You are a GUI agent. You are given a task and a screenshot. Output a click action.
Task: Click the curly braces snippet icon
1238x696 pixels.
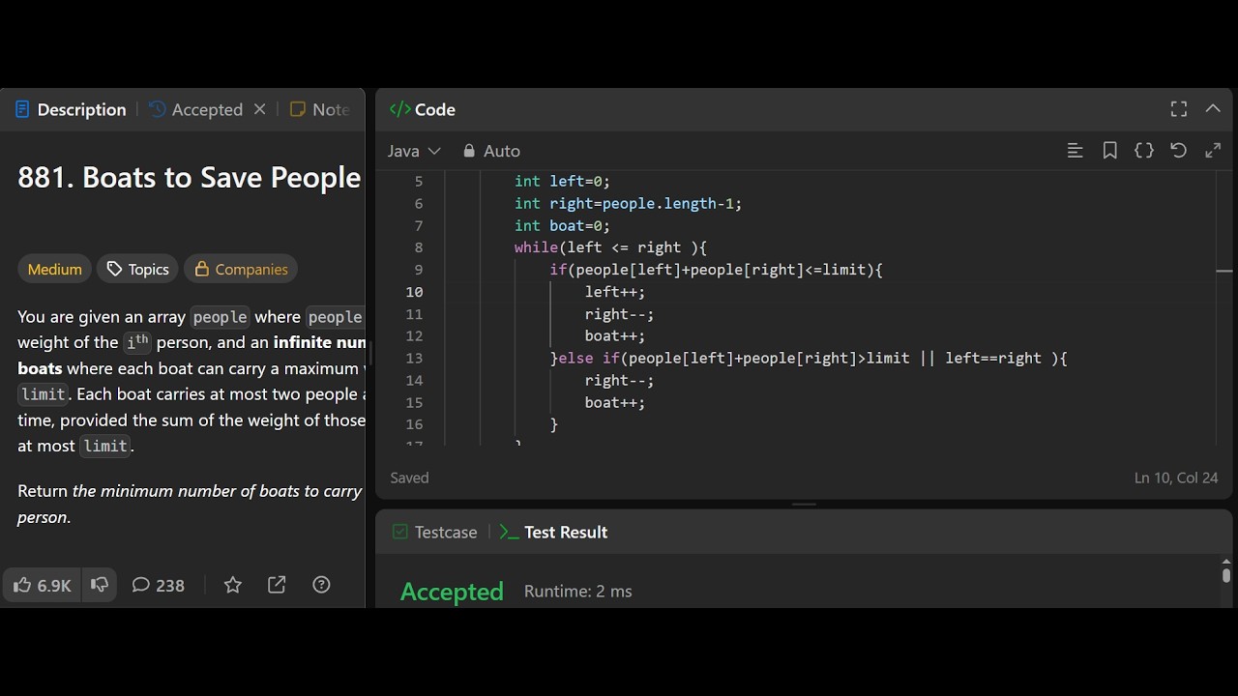pos(1144,151)
